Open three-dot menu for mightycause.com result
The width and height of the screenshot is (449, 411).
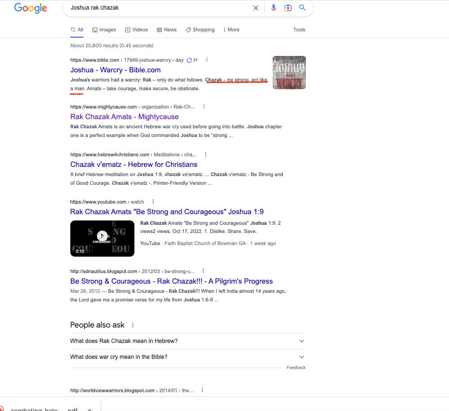[x=204, y=107]
